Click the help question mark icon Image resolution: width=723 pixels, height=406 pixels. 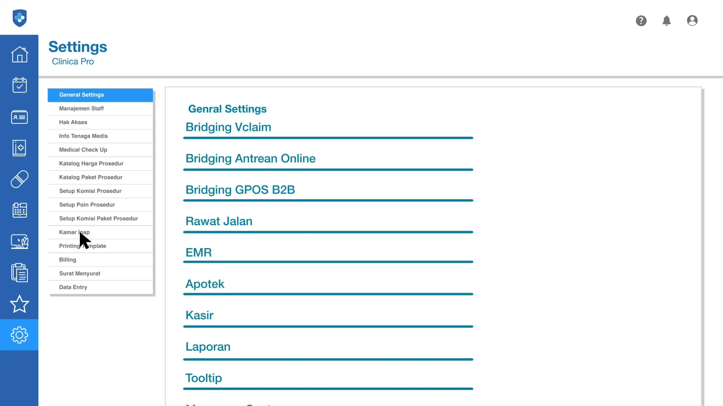641,21
